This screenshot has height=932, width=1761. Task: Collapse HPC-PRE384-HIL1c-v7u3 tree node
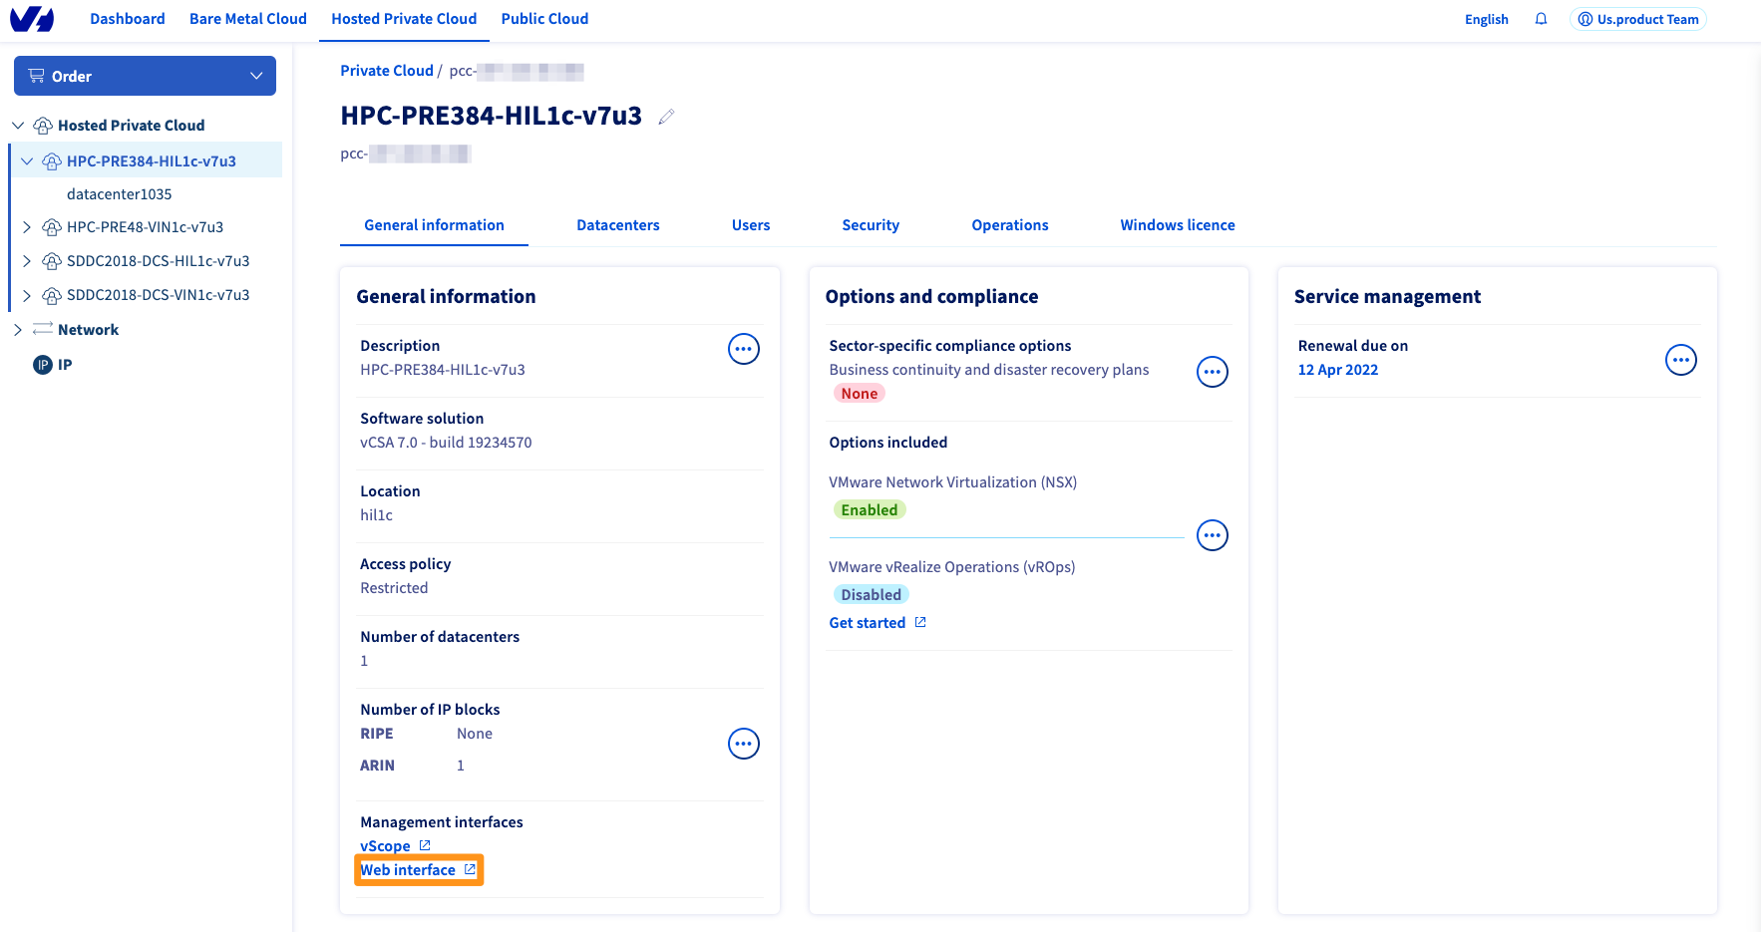pyautogui.click(x=27, y=161)
